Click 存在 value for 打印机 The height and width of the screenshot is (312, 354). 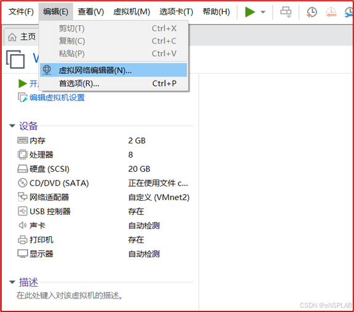[x=136, y=239]
